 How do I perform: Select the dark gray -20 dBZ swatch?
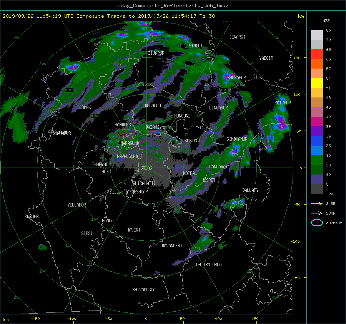[317, 189]
